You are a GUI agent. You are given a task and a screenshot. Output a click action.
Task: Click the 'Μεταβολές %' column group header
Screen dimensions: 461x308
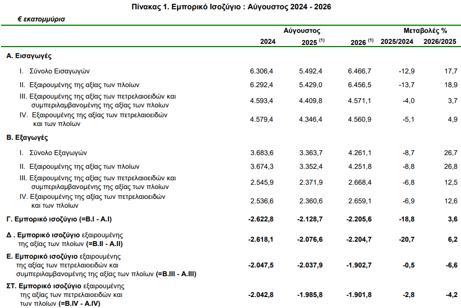point(425,31)
